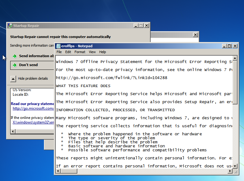Click the line 'The type or severity of the problem'
The width and height of the screenshot is (244, 181).
(112, 138)
